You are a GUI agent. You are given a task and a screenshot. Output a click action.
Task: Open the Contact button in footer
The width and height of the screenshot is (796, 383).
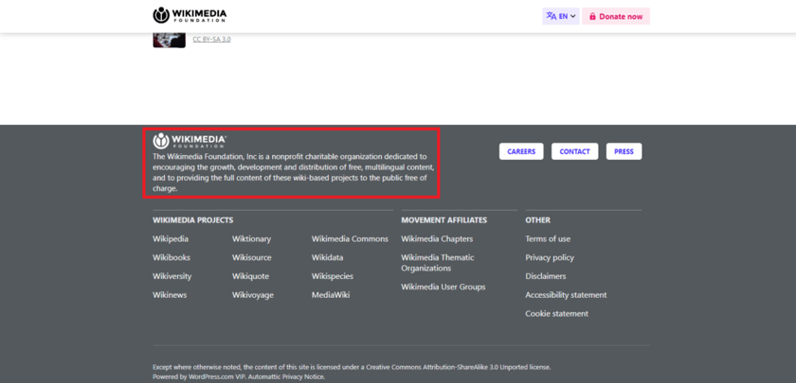[x=574, y=151]
